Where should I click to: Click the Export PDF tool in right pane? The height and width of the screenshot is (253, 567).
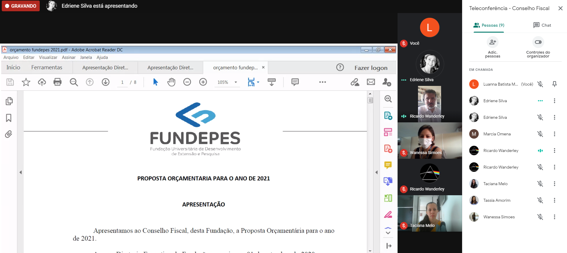click(388, 116)
